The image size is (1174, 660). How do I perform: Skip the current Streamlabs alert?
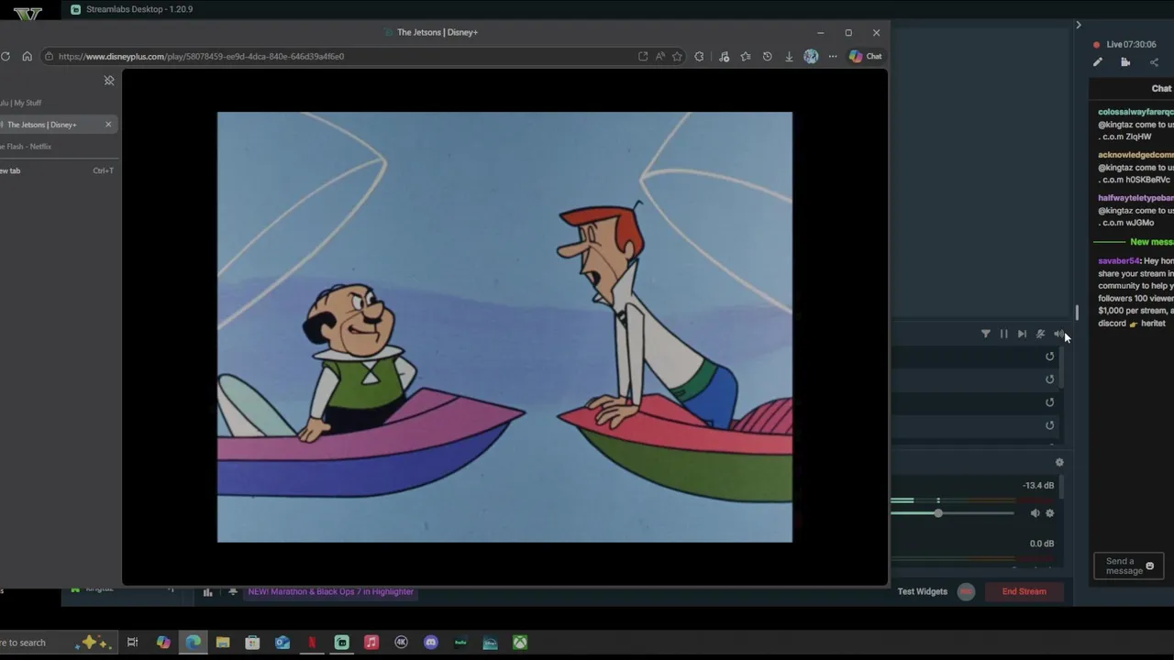coord(1022,334)
